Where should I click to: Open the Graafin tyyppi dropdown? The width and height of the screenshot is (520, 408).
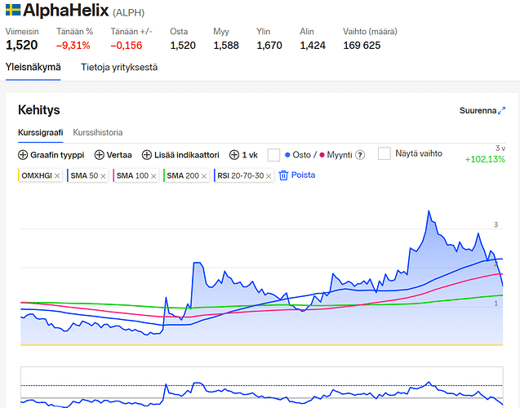[x=51, y=155]
